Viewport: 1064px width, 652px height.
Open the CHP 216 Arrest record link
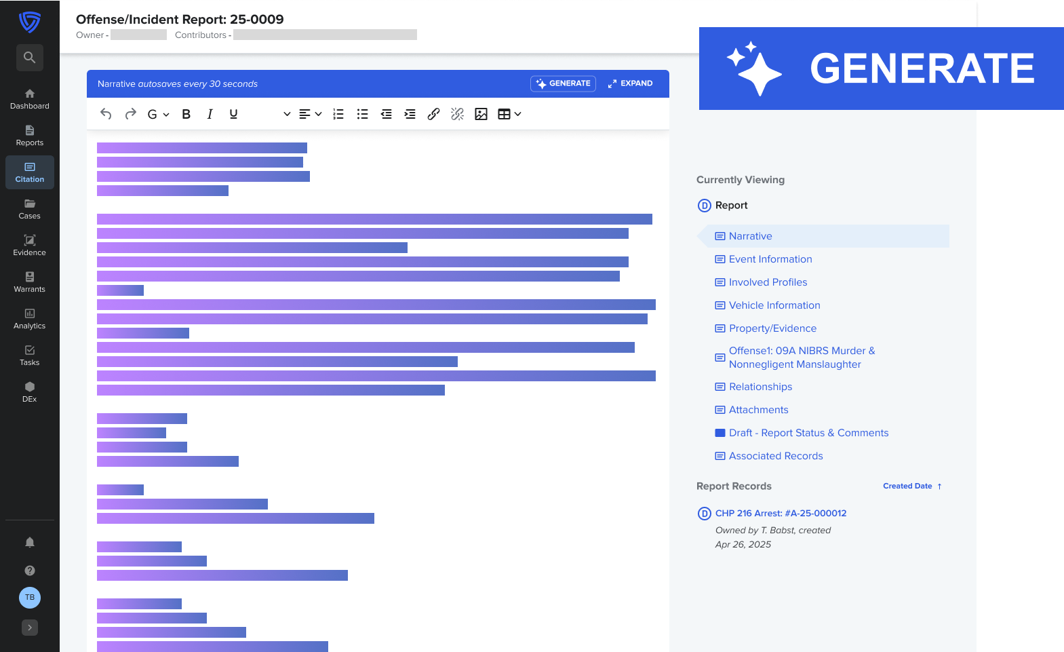(x=781, y=514)
